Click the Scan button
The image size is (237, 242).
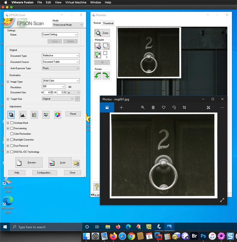pyautogui.click(x=60, y=162)
